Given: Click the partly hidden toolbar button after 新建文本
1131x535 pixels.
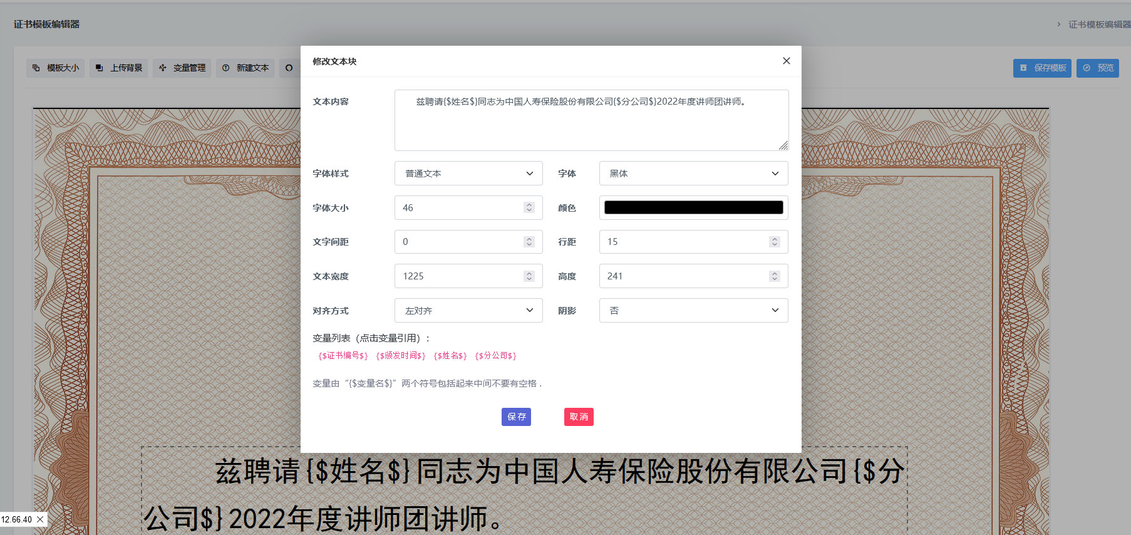Looking at the screenshot, I should pos(290,68).
